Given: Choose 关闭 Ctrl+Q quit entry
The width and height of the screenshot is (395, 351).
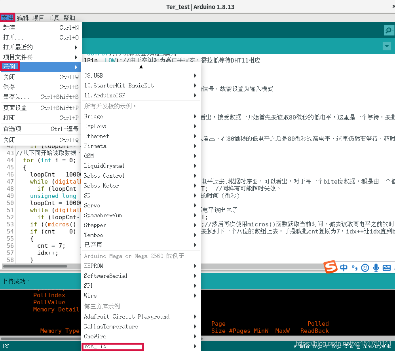Looking at the screenshot, I should pos(41,140).
